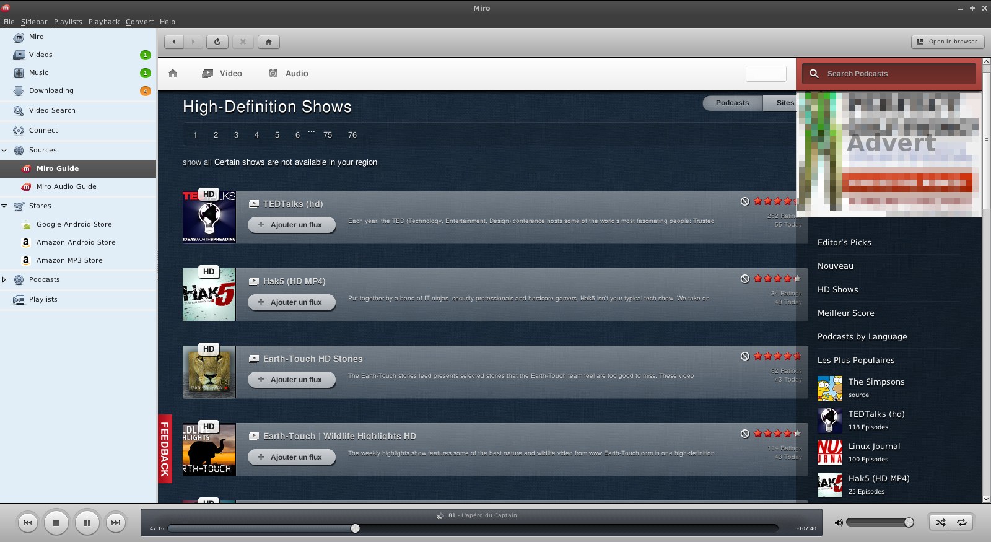Go to the guide home via toolbar house button
Viewport: 991px width, 542px height.
tap(269, 42)
